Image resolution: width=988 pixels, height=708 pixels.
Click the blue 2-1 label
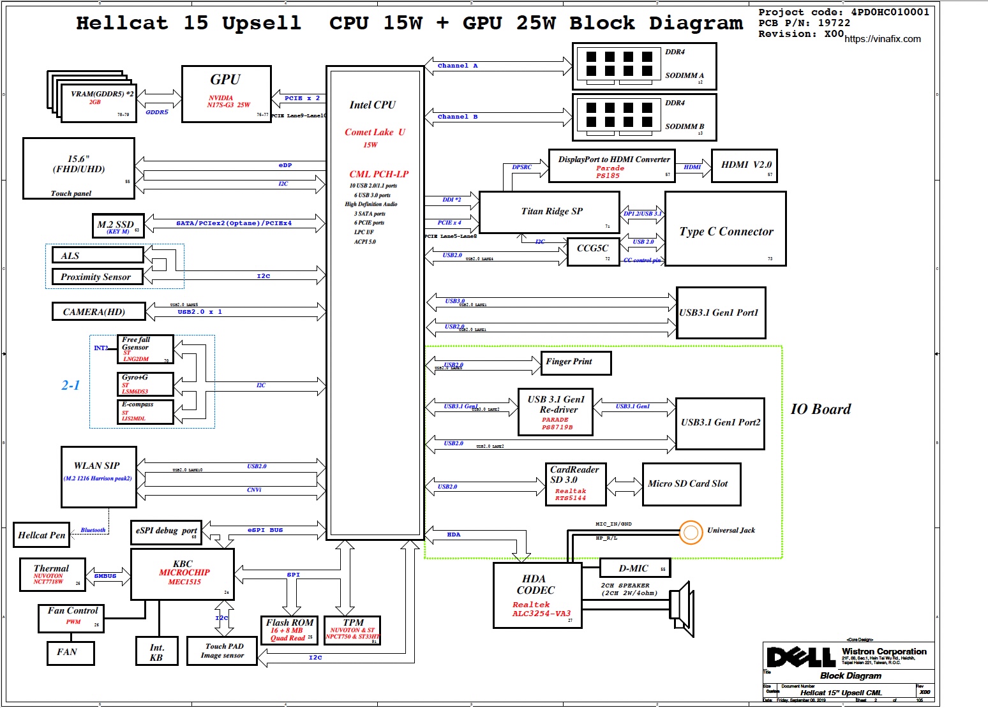tap(71, 385)
